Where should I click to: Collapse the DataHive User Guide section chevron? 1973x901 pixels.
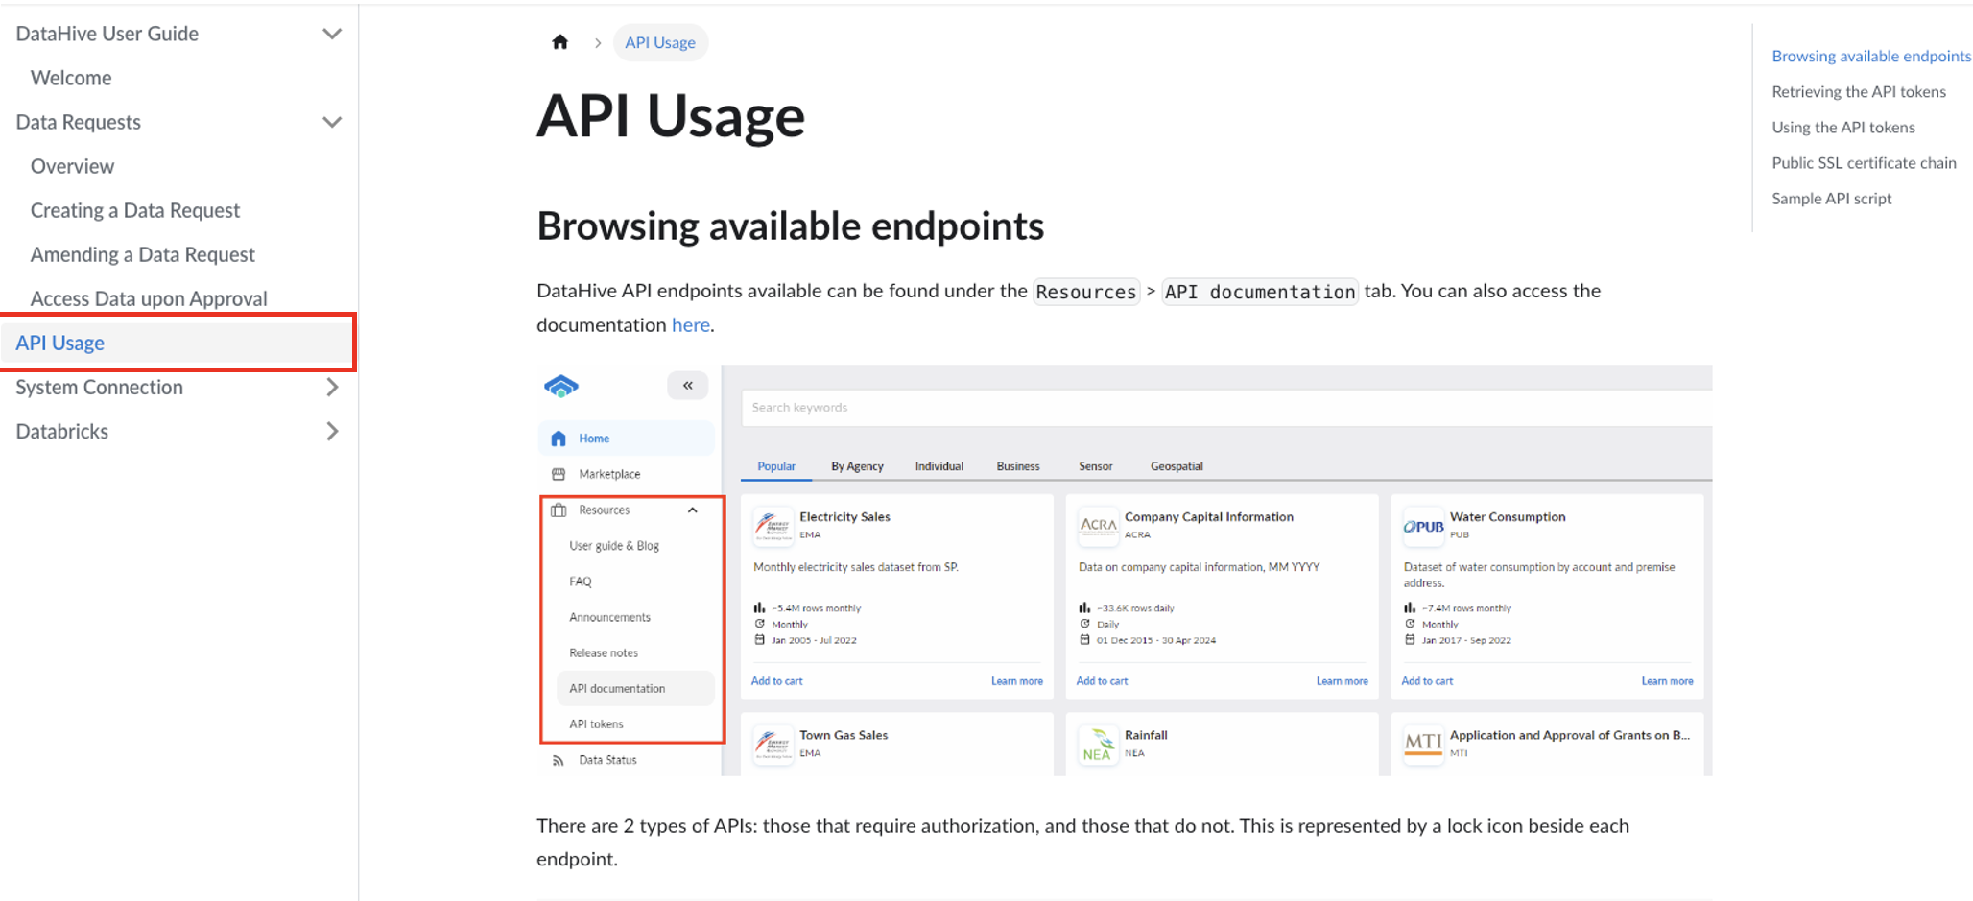332,34
